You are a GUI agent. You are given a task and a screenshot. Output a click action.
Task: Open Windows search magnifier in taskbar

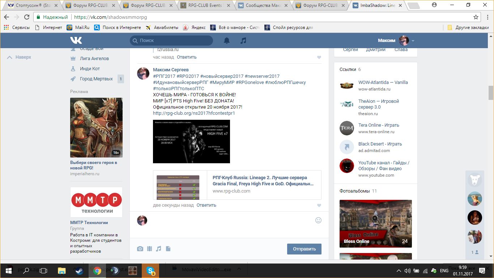click(26, 270)
